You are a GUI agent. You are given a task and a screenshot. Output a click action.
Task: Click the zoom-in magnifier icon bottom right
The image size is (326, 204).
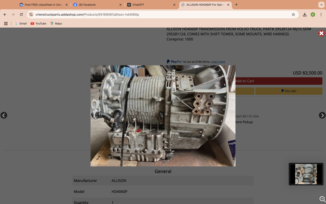click(x=322, y=199)
